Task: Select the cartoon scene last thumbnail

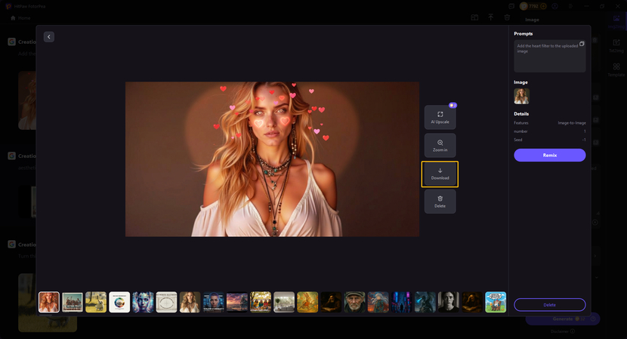Action: point(496,302)
